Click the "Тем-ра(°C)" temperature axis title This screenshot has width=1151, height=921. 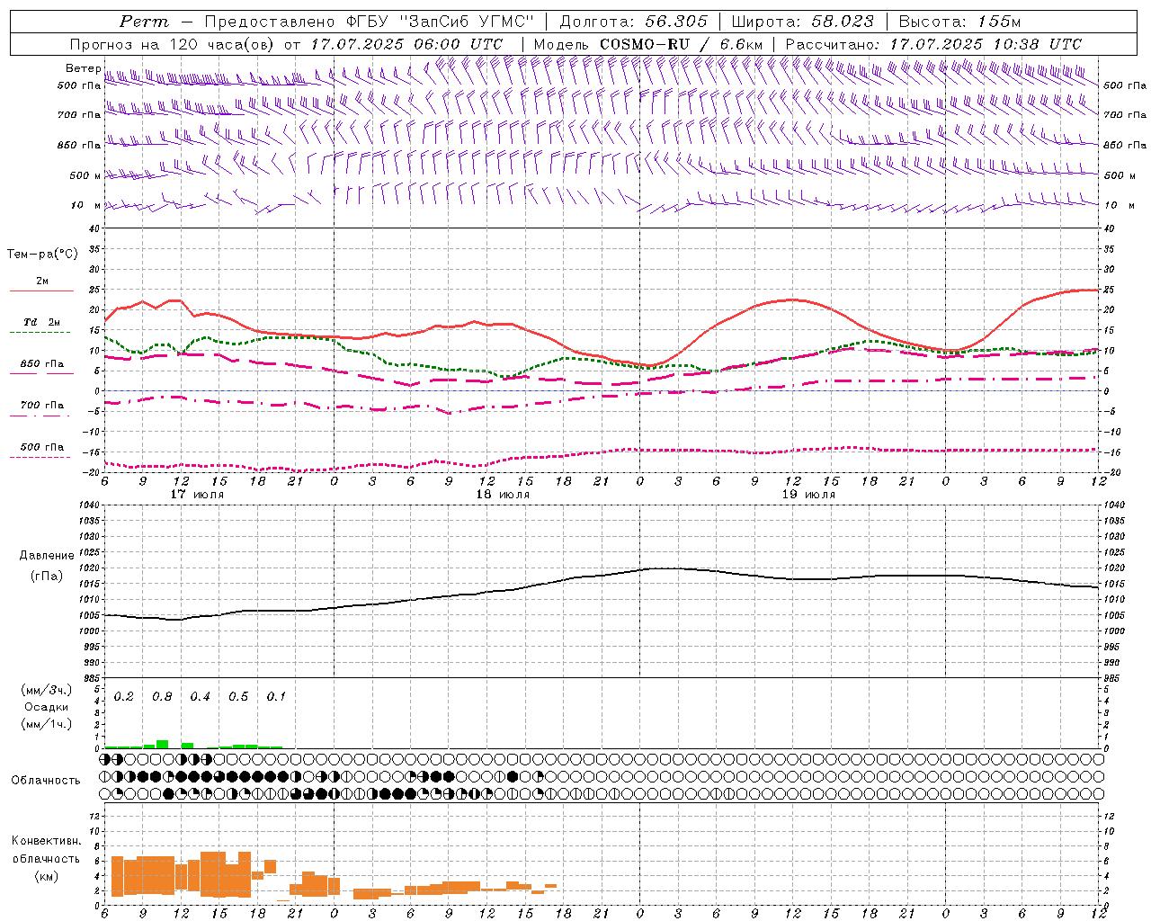pyautogui.click(x=42, y=255)
